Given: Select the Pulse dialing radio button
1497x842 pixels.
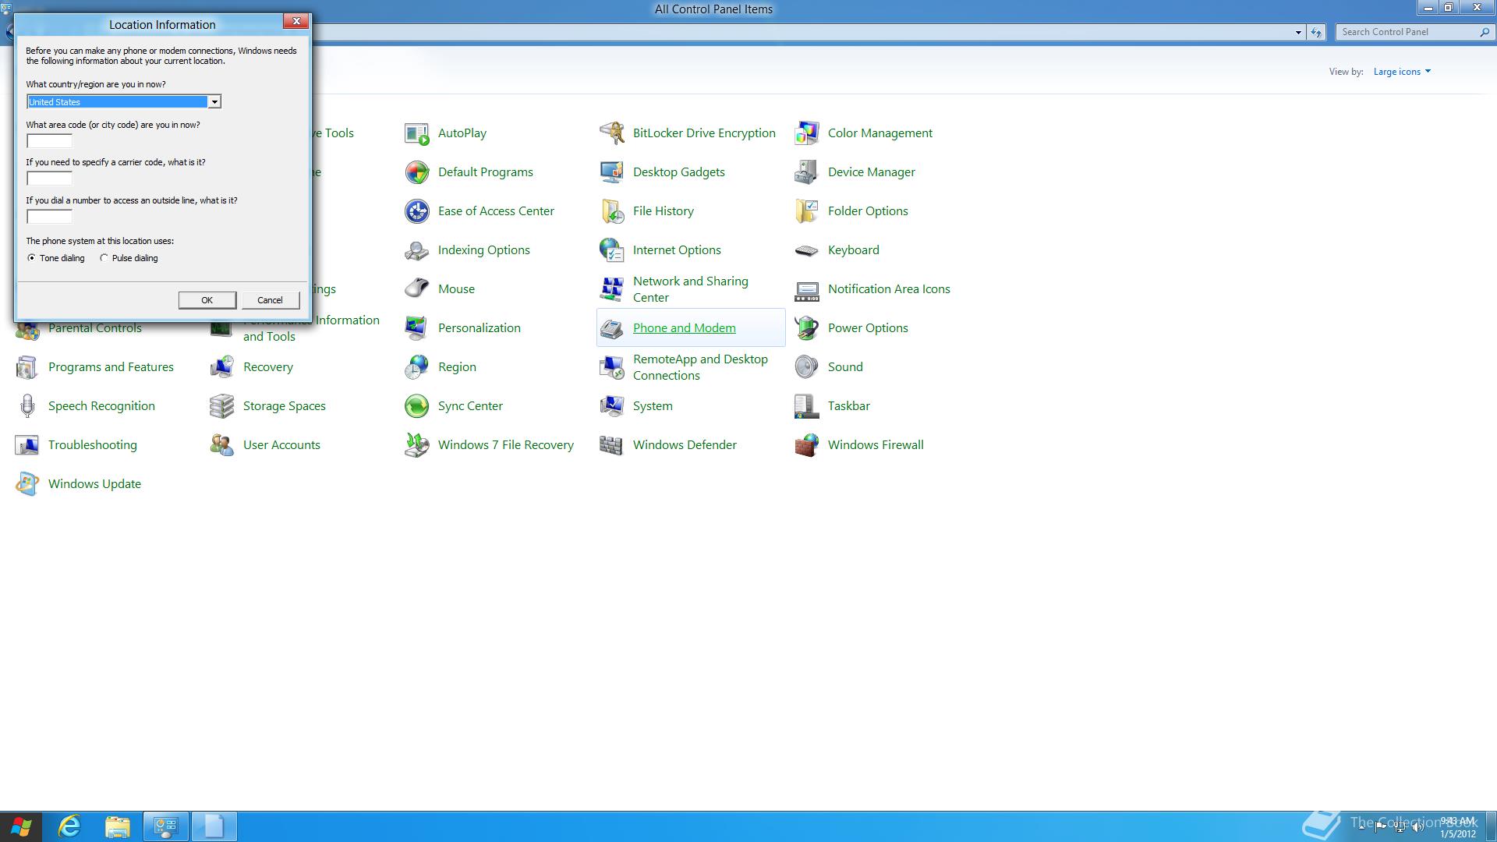Looking at the screenshot, I should pos(104,258).
